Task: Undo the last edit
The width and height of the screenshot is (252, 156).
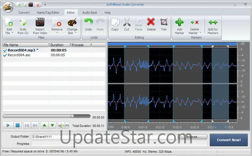Action: 89,22
